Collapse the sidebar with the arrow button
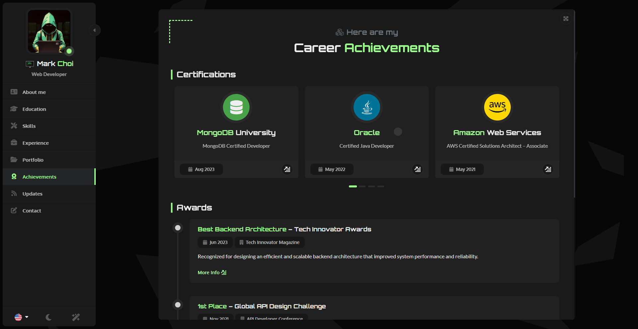The height and width of the screenshot is (329, 638). pyautogui.click(x=95, y=30)
